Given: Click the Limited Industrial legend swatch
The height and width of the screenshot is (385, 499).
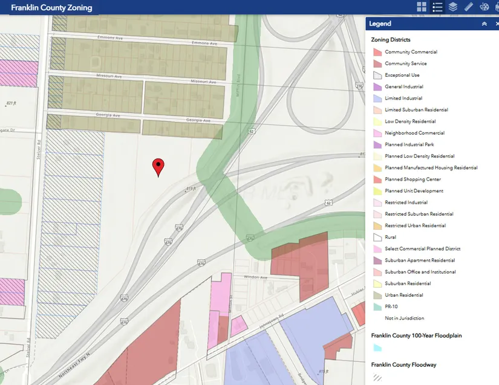Looking at the screenshot, I should click(377, 99).
